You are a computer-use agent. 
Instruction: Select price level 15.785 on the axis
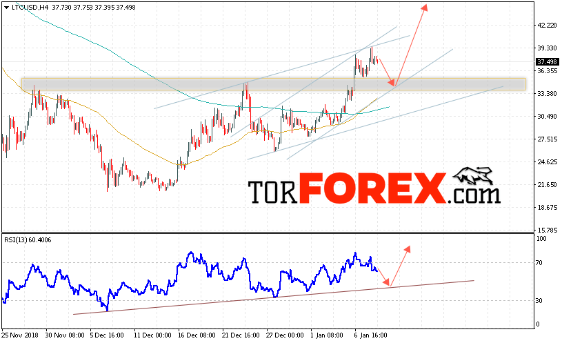[547, 230]
